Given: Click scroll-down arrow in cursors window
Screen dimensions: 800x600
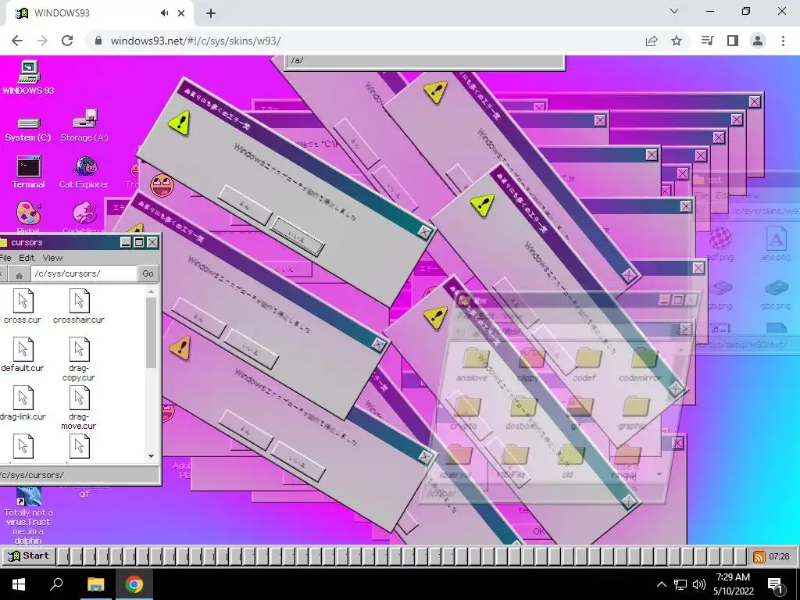Looking at the screenshot, I should click(151, 456).
